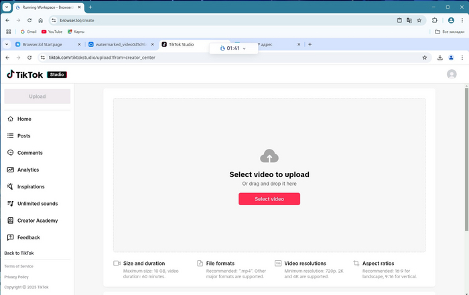The image size is (469, 295).
Task: Open the inner browser profile icon
Action: point(451,58)
